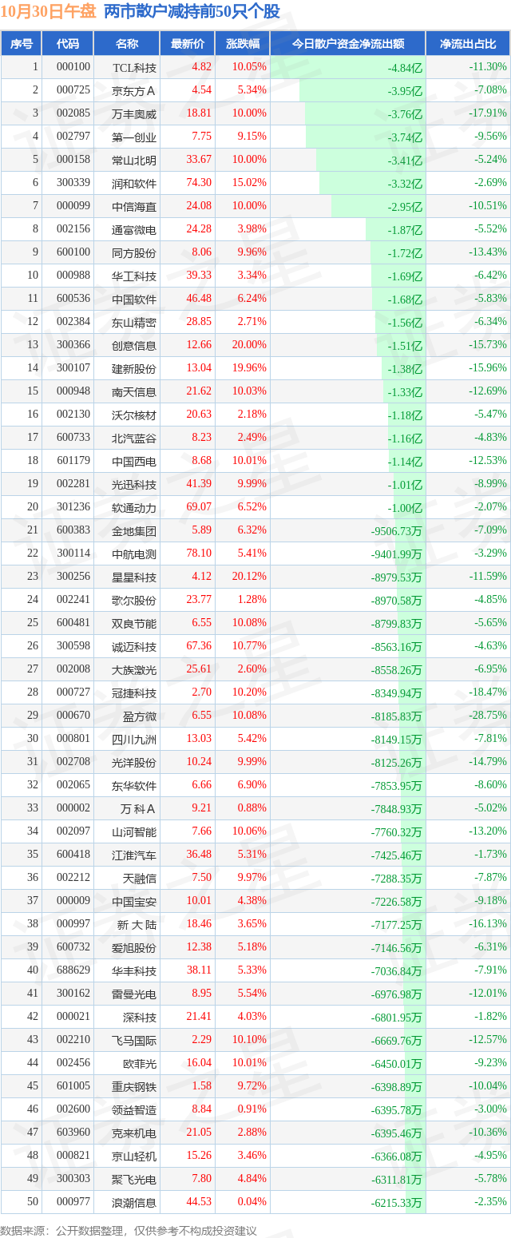Click the 涨跌幅 column header
Image resolution: width=511 pixels, height=1238 pixels.
(242, 44)
